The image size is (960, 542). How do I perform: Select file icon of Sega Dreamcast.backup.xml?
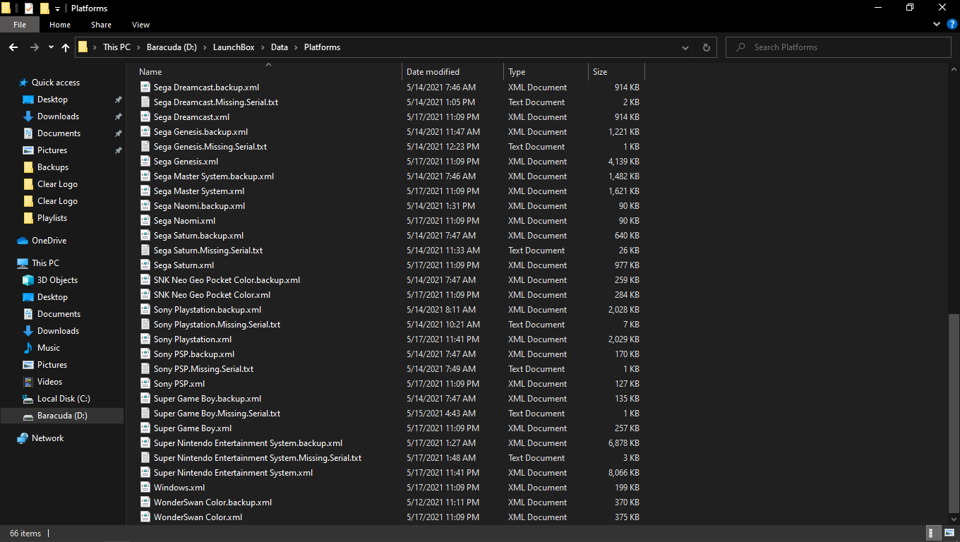145,88
